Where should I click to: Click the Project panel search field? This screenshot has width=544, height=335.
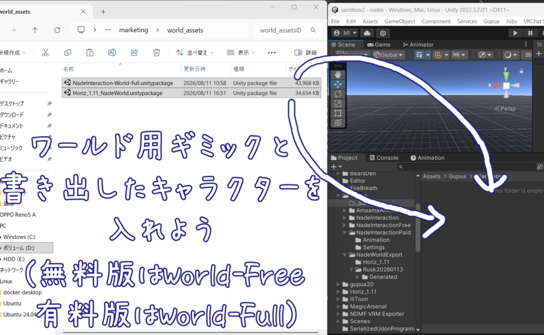pyautogui.click(x=466, y=167)
